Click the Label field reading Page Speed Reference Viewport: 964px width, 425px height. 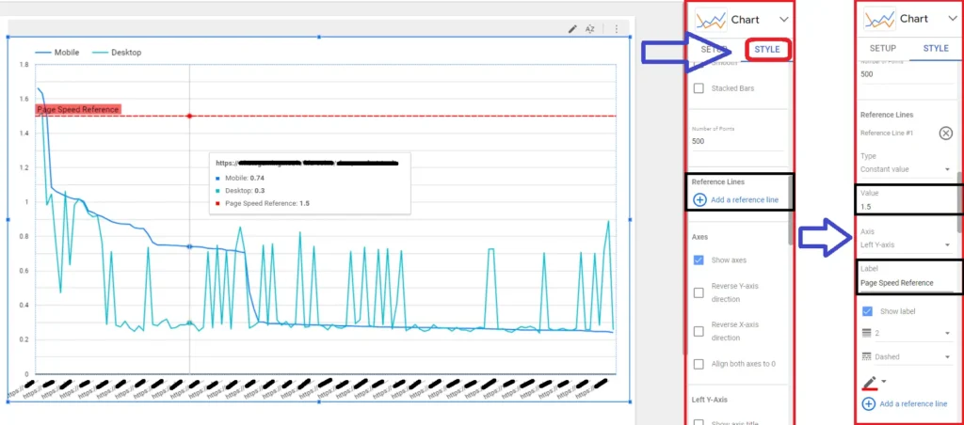[x=905, y=282]
